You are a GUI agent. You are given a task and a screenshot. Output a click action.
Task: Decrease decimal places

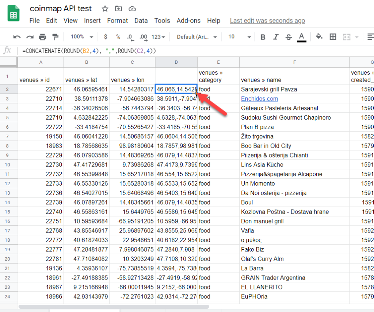130,37
